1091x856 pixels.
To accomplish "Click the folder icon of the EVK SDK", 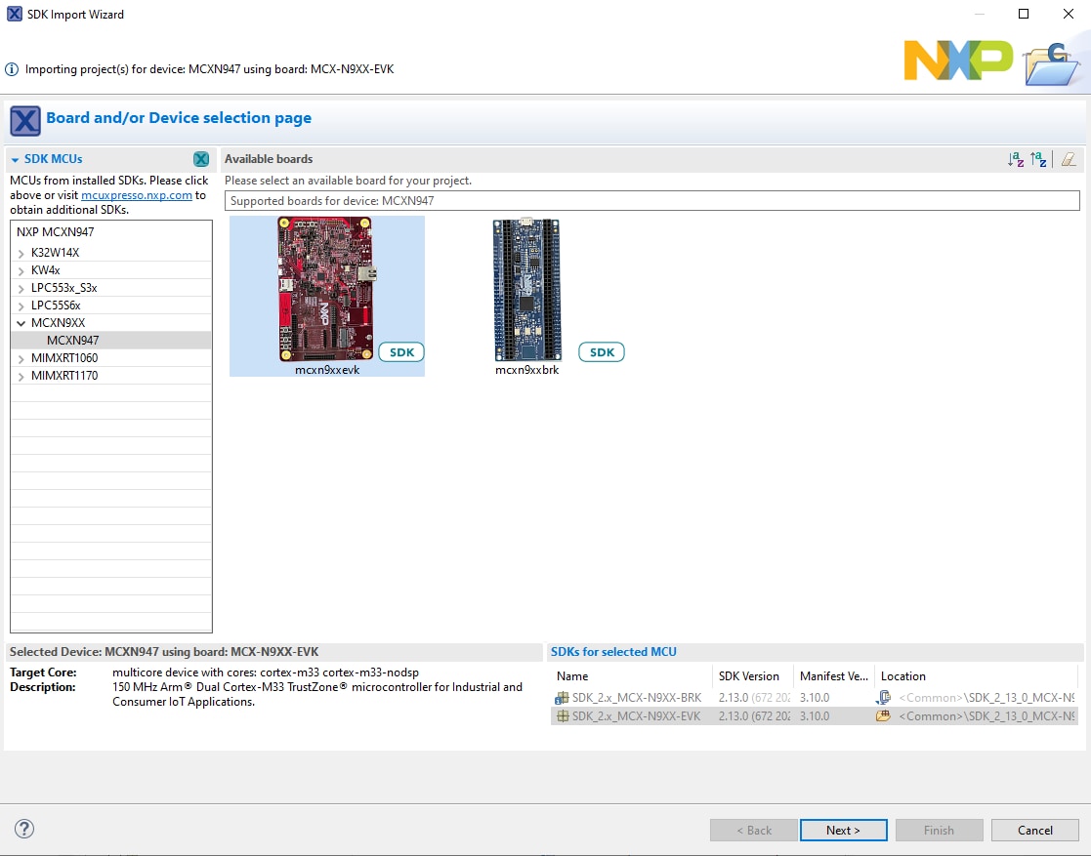I will pyautogui.click(x=883, y=715).
